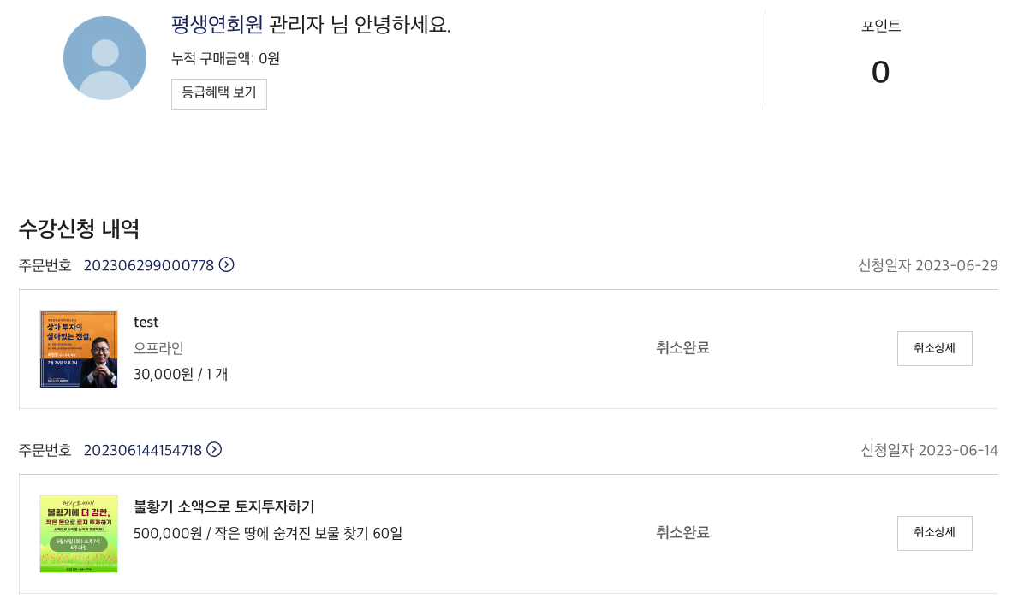The width and height of the screenshot is (1036, 610).
Task: Click the points value 0
Action: (x=880, y=73)
